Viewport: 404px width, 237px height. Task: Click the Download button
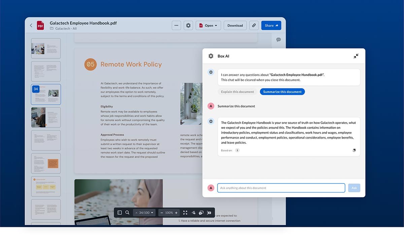click(x=235, y=25)
